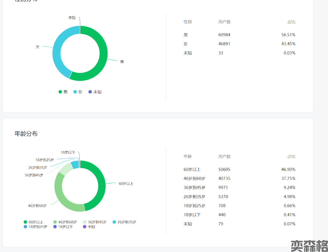Toggle the 46岁到60岁 legend entry

(x=65, y=222)
